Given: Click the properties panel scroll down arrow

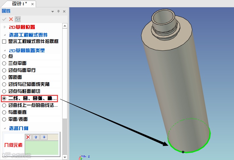Looking at the screenshot, I should [x=65, y=157].
